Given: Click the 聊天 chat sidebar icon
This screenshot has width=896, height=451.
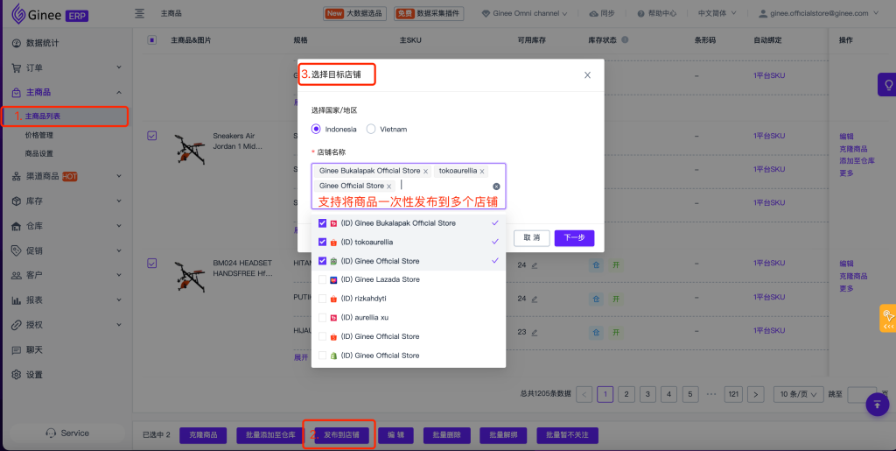Looking at the screenshot, I should (16, 349).
